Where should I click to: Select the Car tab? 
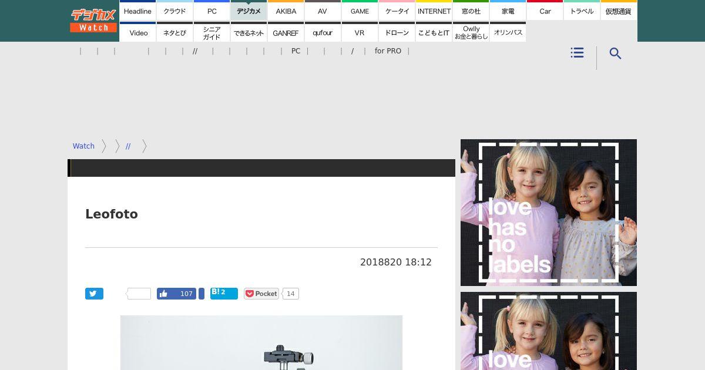point(545,11)
